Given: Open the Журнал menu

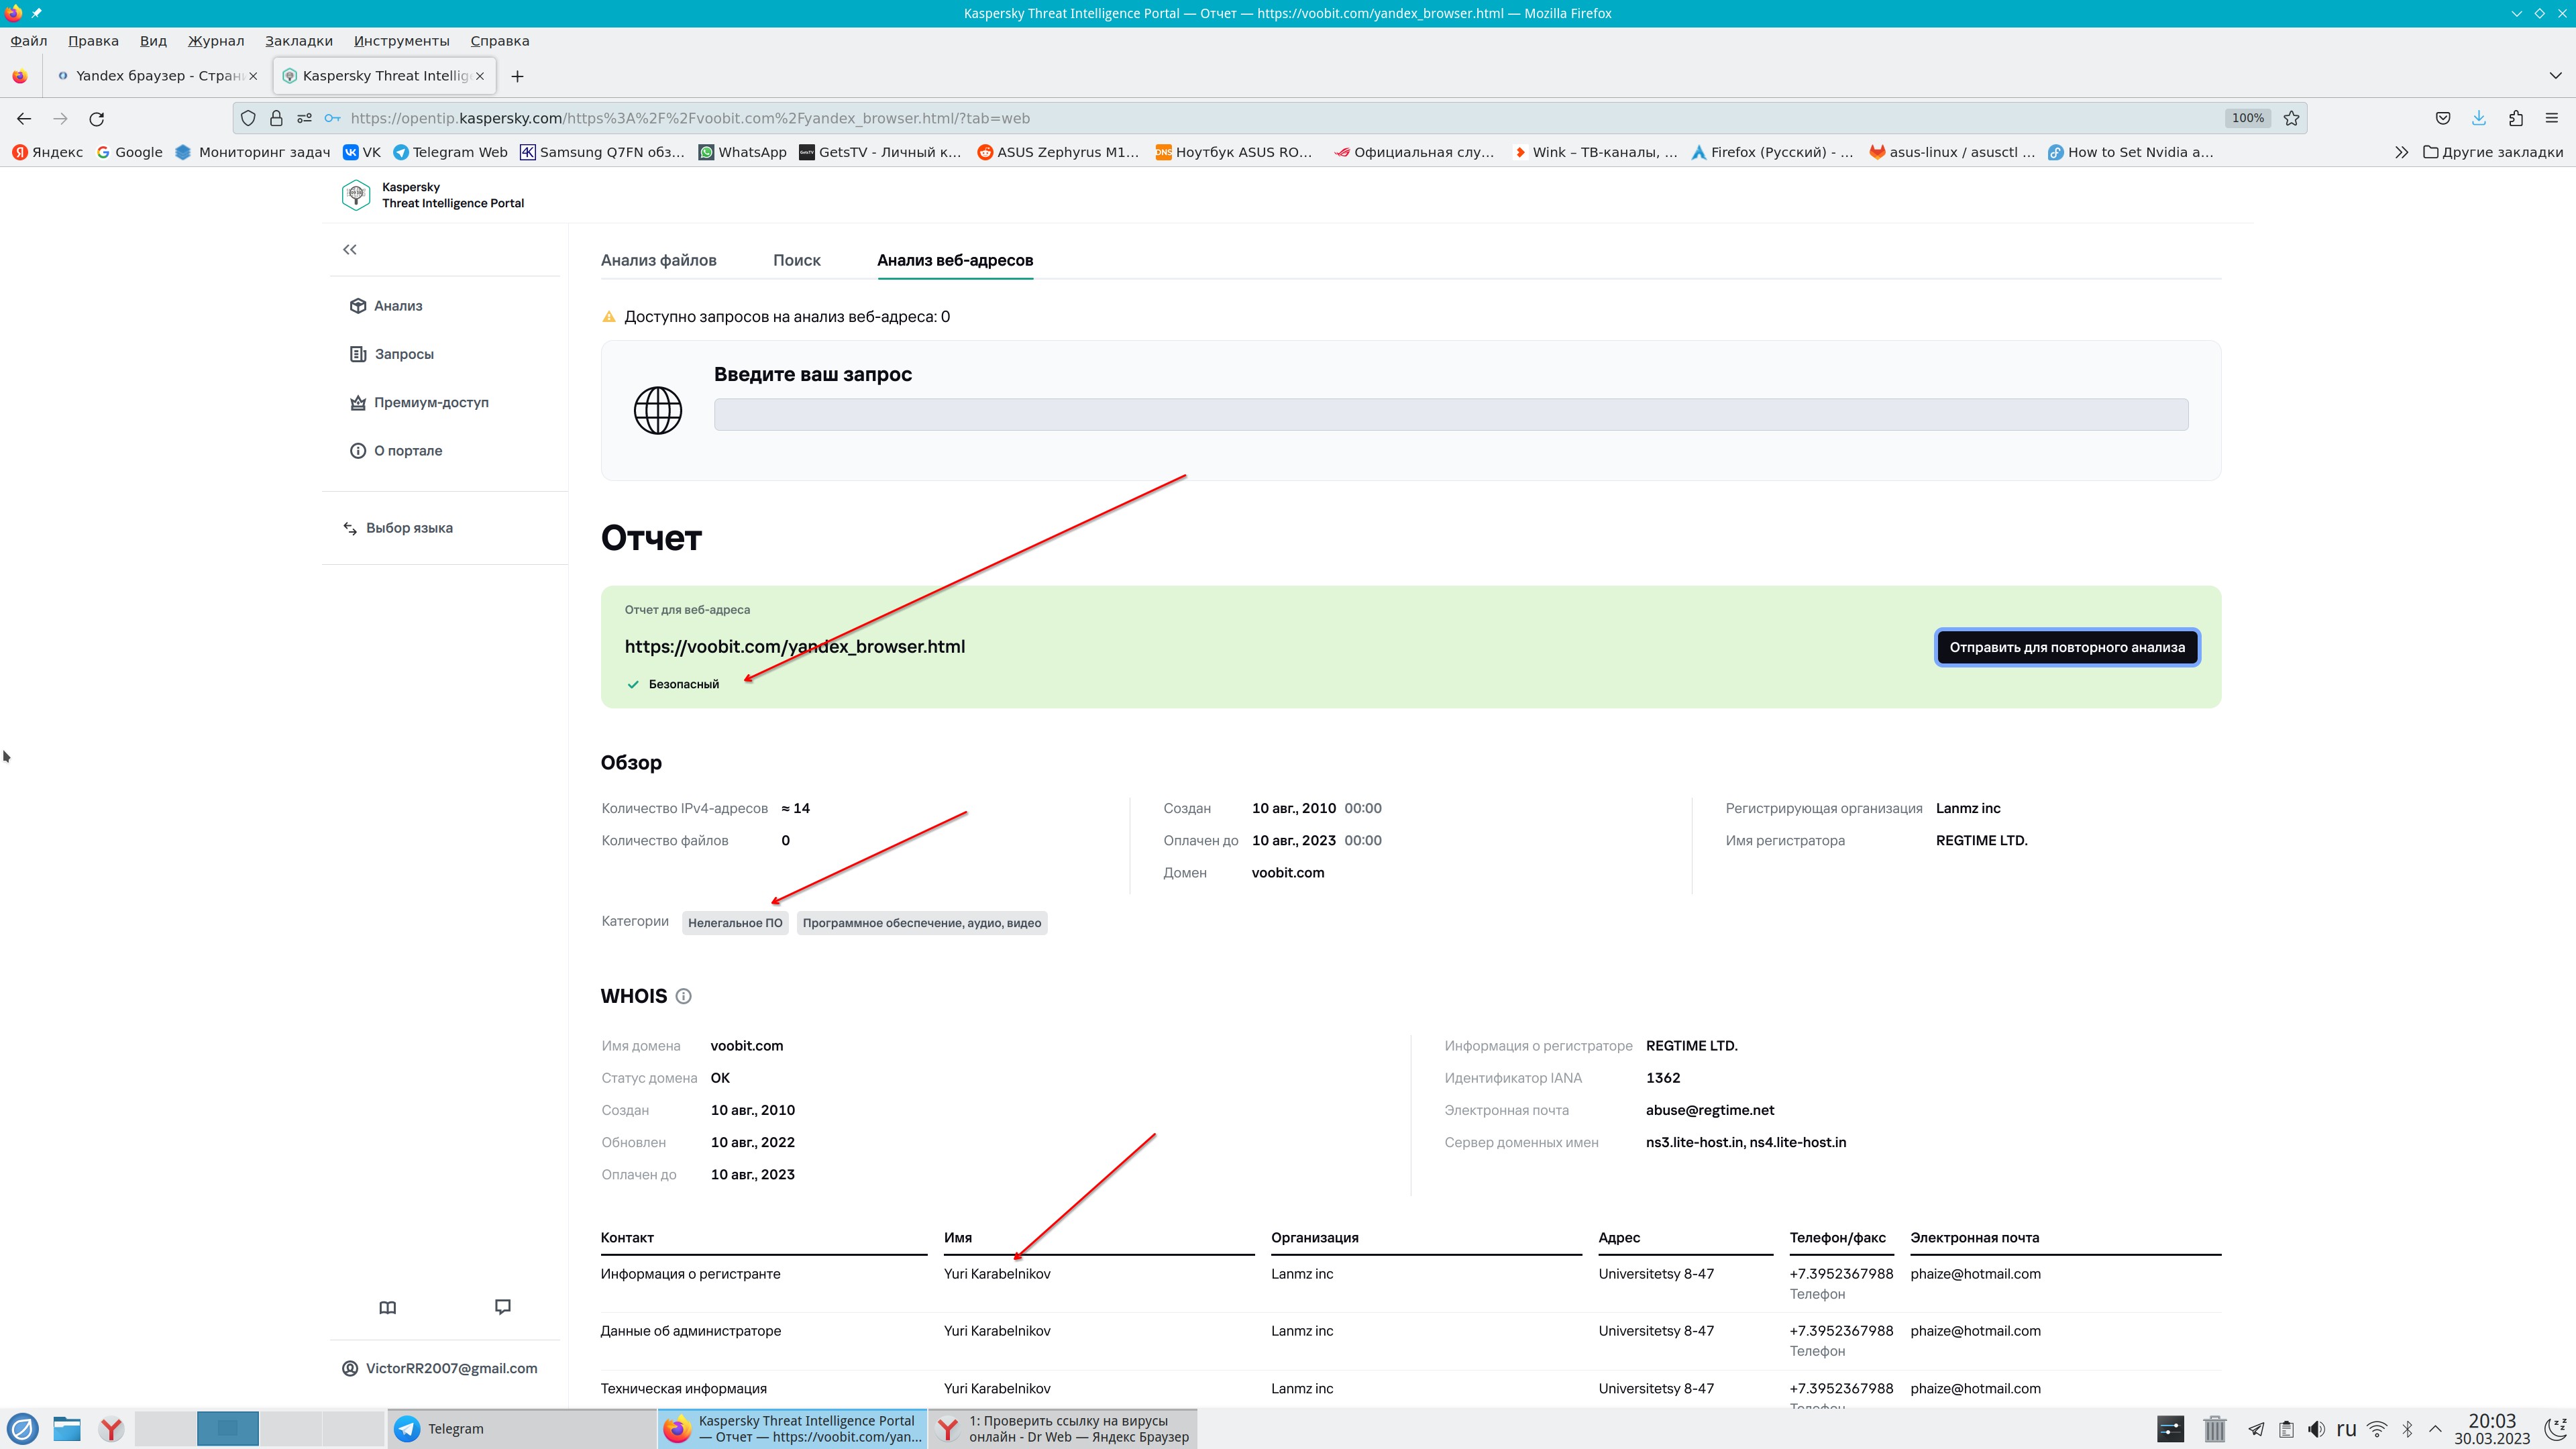Looking at the screenshot, I should (x=215, y=41).
